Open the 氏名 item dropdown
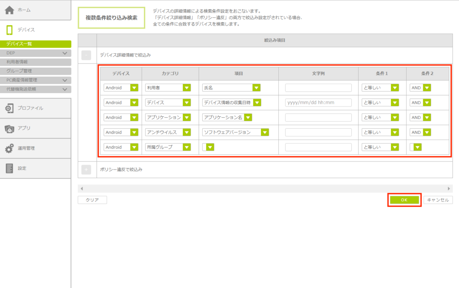The image size is (459, 288). 256,88
